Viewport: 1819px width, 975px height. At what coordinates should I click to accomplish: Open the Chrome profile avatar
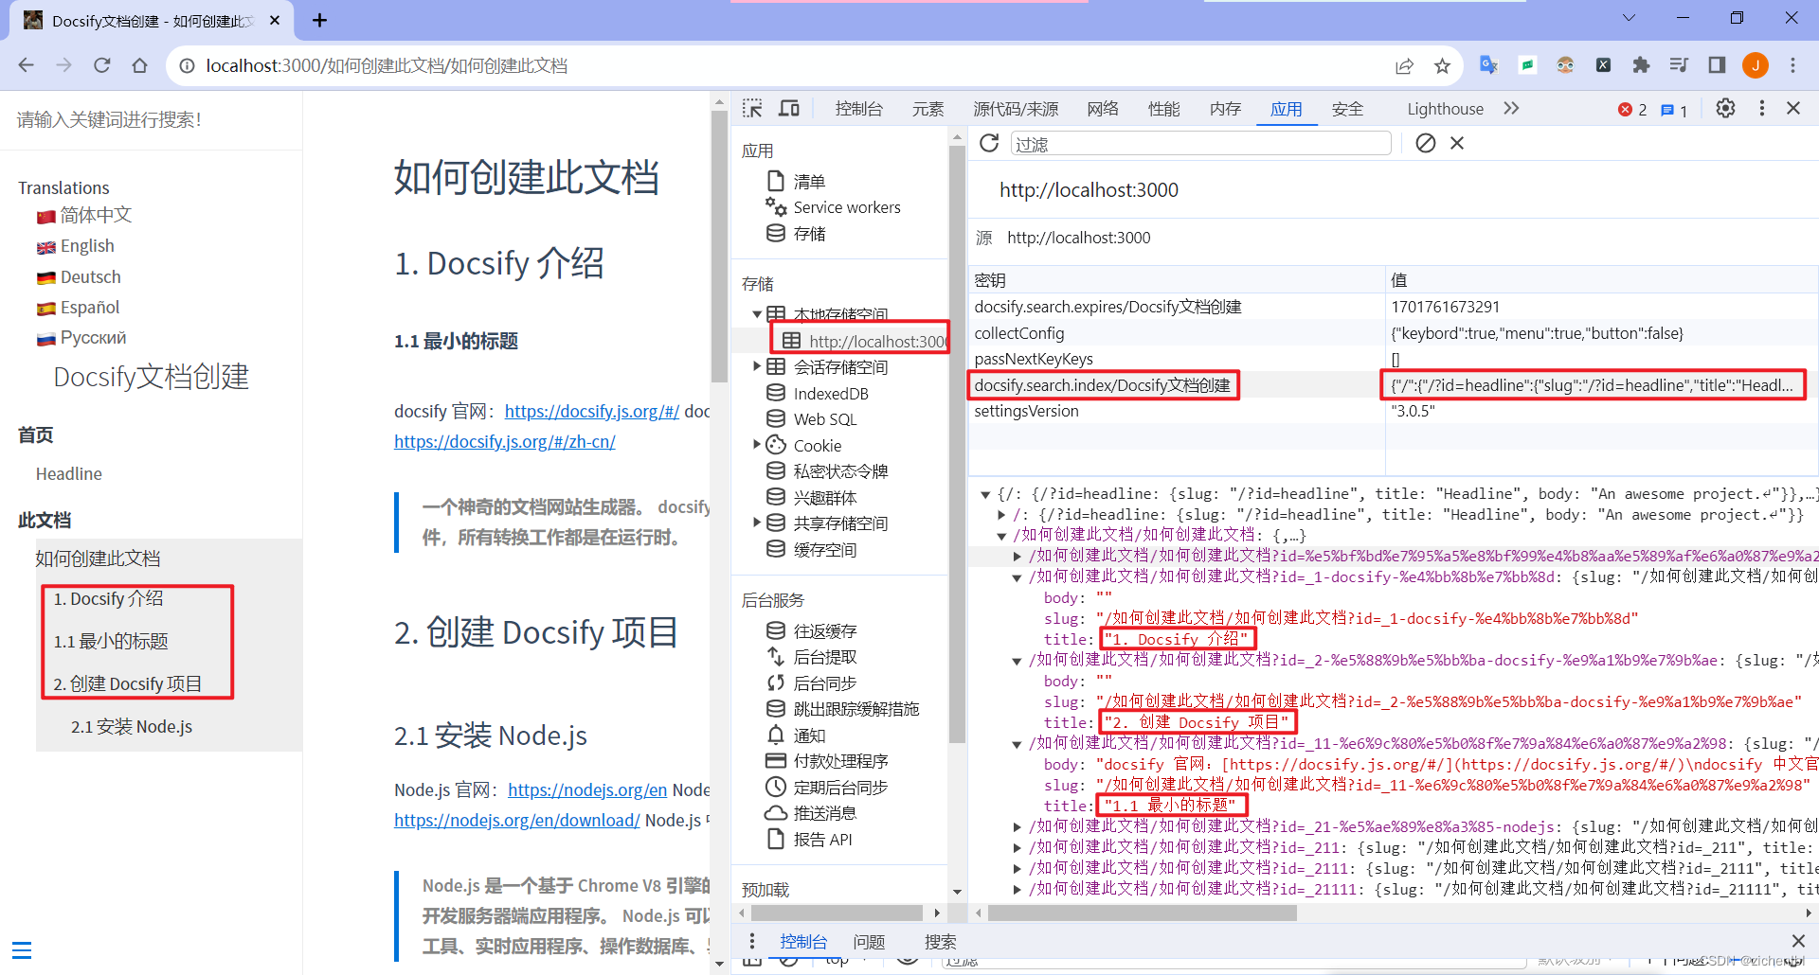1756,65
